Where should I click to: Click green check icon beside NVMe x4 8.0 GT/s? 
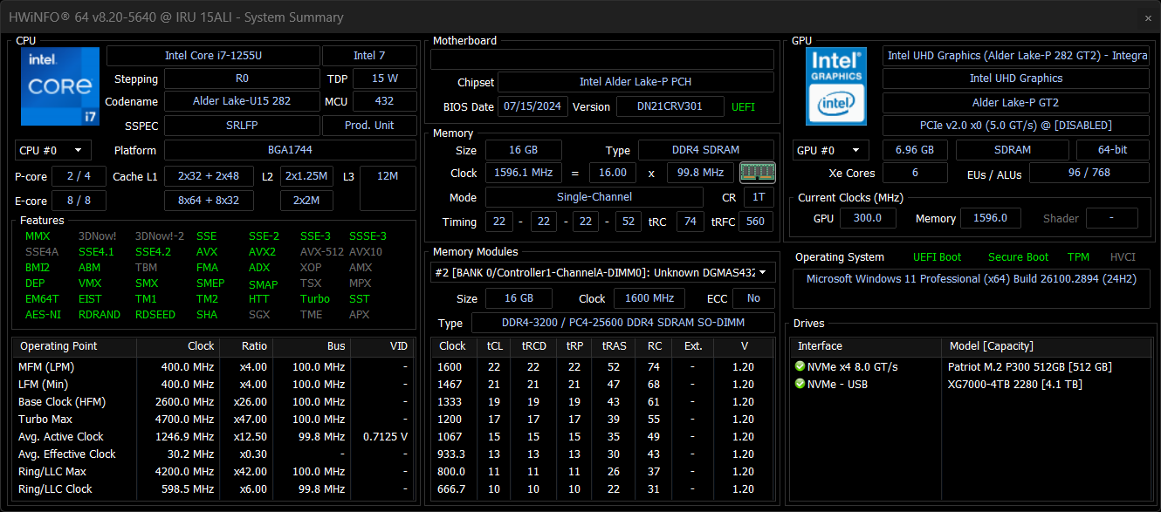tap(800, 366)
